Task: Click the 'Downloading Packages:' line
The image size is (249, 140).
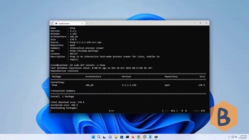Action: tap(64, 108)
